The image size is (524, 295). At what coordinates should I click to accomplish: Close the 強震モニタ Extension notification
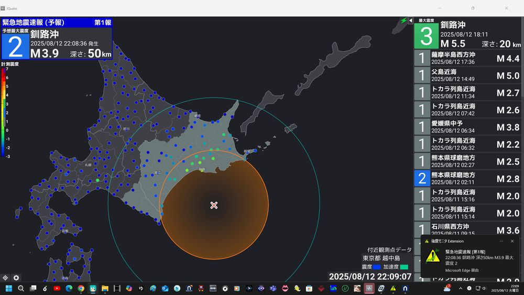512,241
